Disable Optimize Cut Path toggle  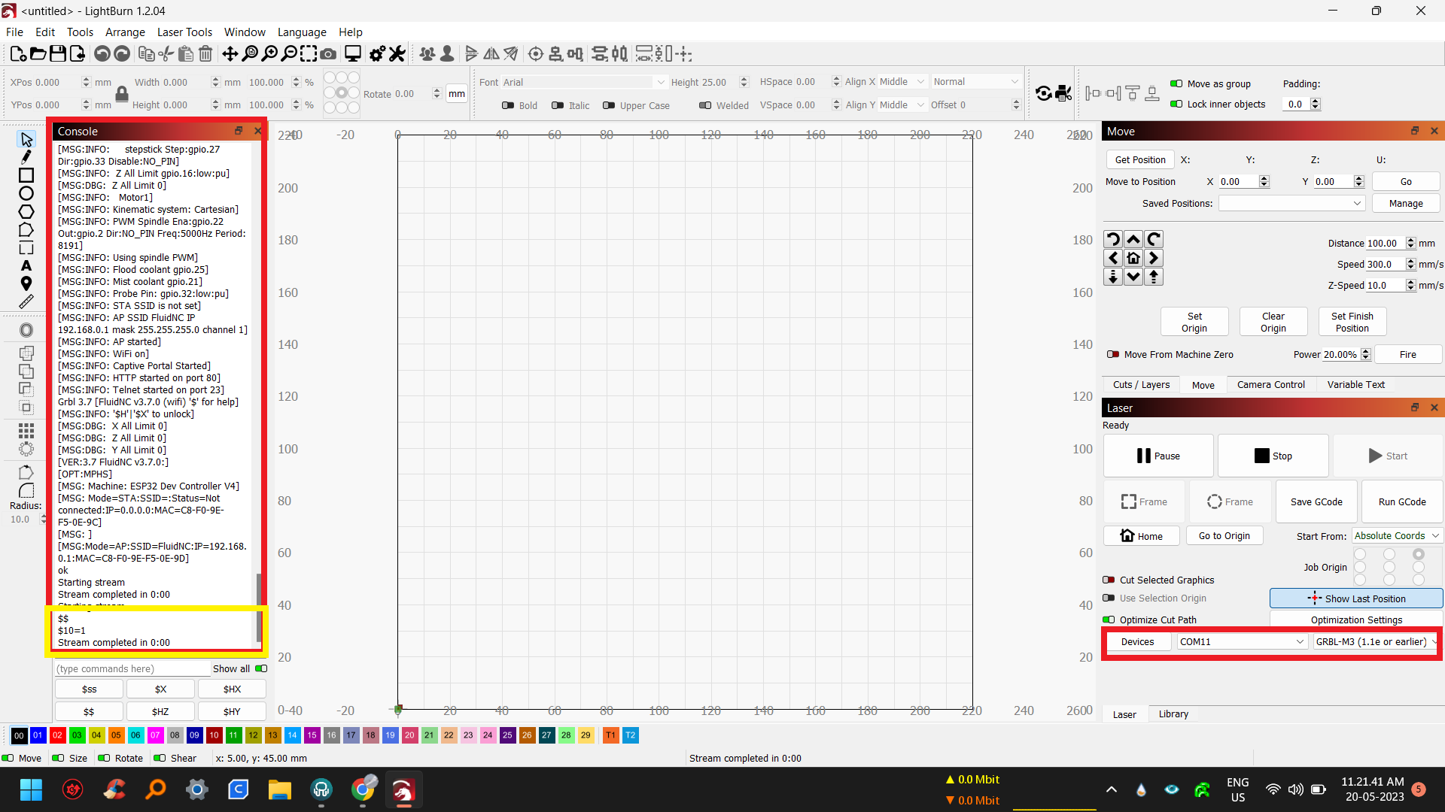point(1109,620)
